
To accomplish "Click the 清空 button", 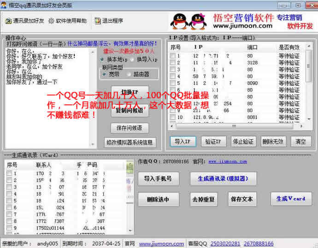I will 301,142.
